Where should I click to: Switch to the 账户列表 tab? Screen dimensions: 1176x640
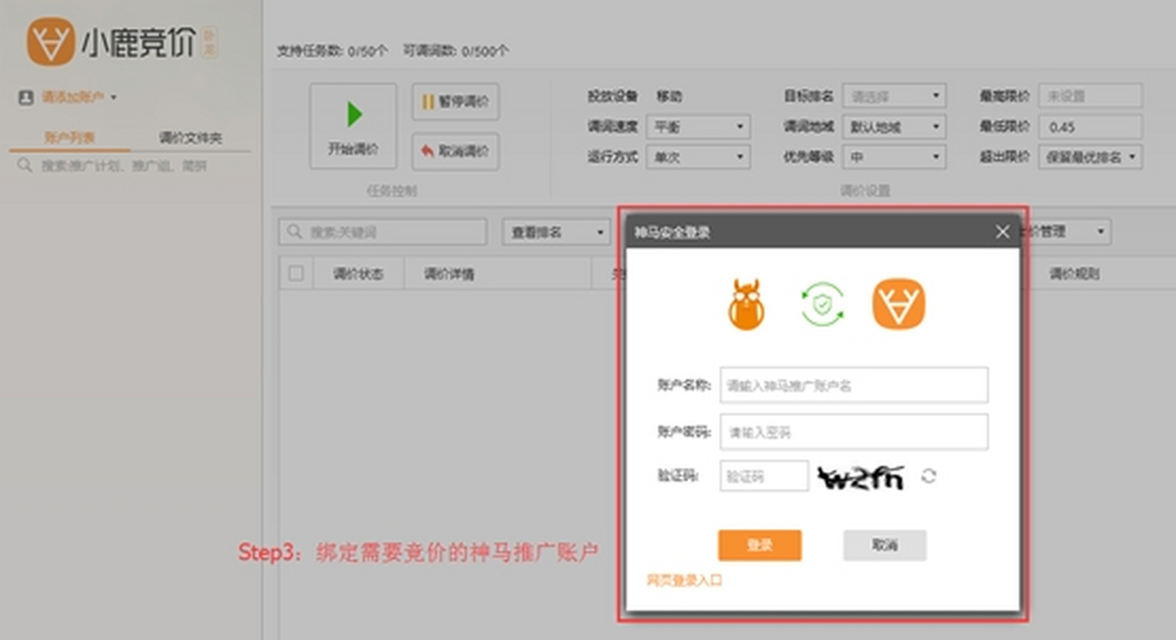(x=69, y=138)
